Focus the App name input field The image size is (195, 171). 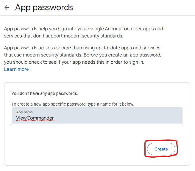[97, 116]
